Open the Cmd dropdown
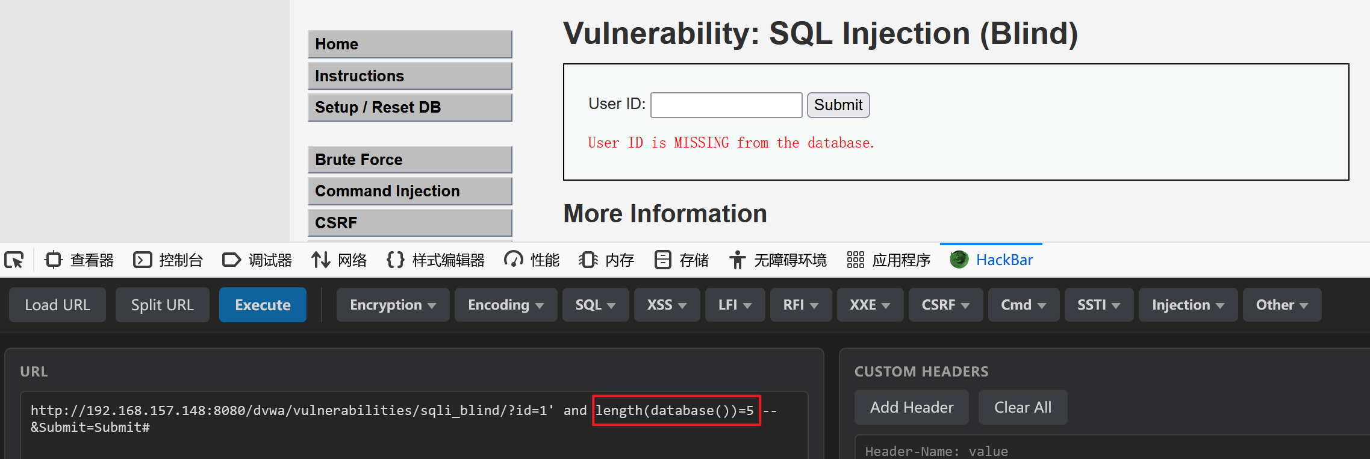The image size is (1370, 459). 1024,305
